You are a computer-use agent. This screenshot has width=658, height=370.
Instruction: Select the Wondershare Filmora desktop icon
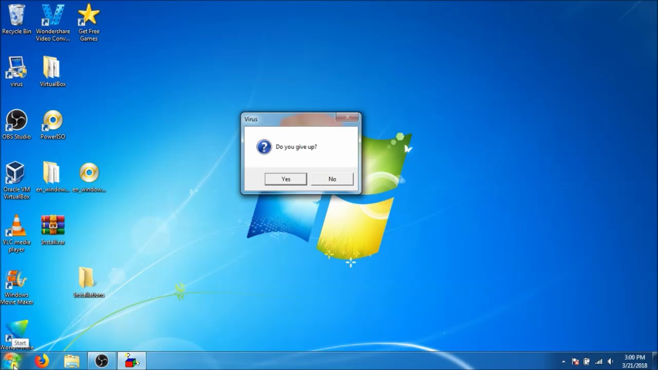pos(16,334)
